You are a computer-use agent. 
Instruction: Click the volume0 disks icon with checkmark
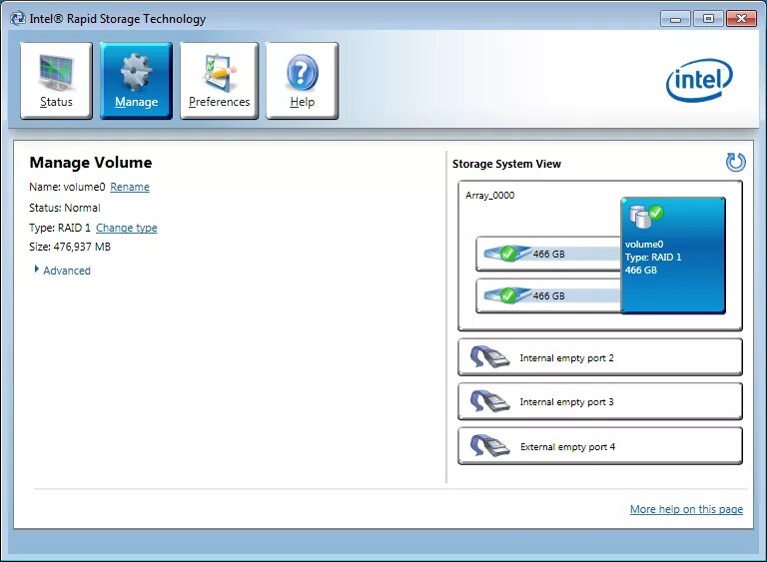tap(646, 217)
